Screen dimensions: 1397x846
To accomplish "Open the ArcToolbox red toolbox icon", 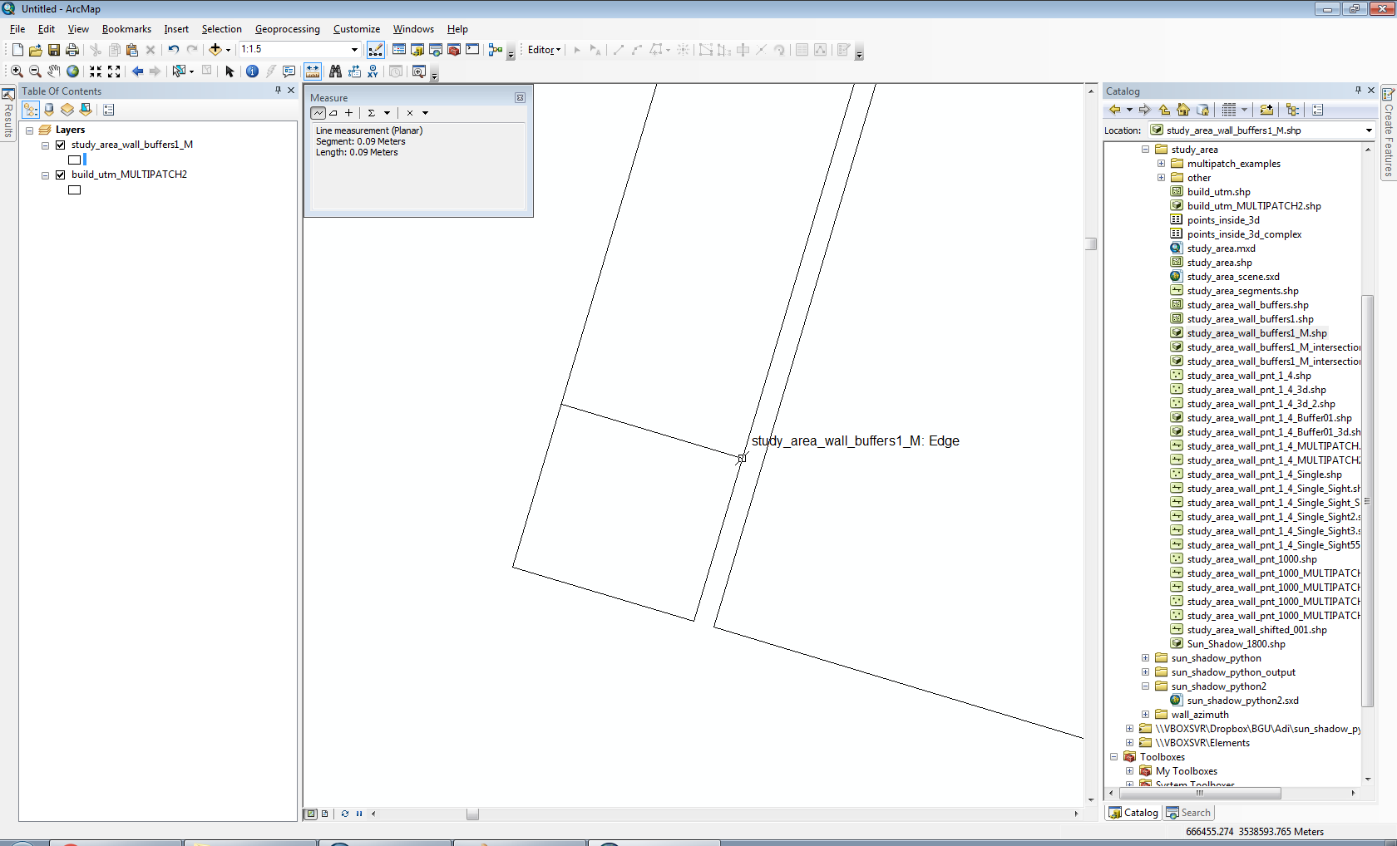I will click(x=454, y=50).
